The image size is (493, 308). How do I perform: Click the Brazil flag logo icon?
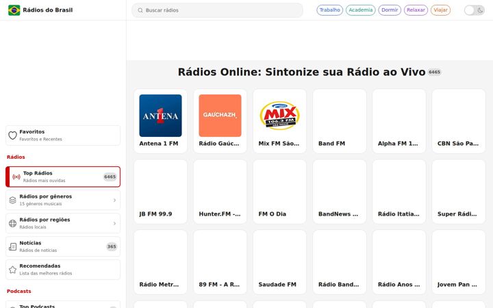click(x=14, y=10)
